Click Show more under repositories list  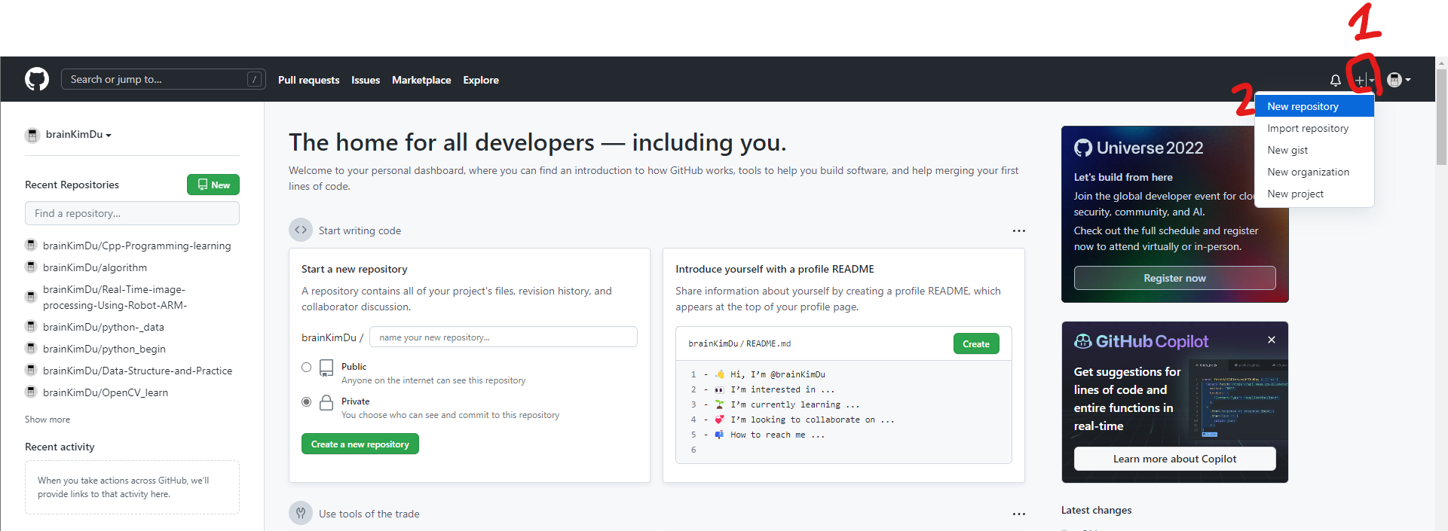pyautogui.click(x=47, y=420)
